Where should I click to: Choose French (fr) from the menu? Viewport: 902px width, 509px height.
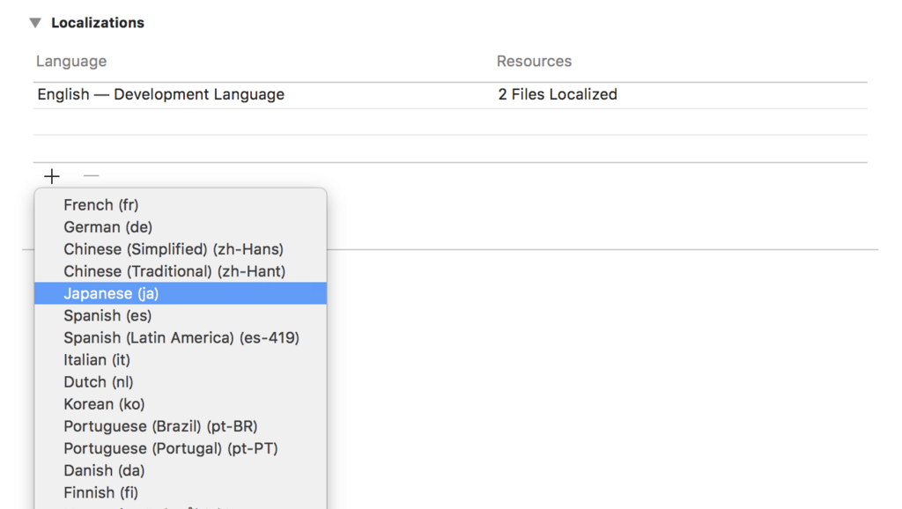click(181, 205)
